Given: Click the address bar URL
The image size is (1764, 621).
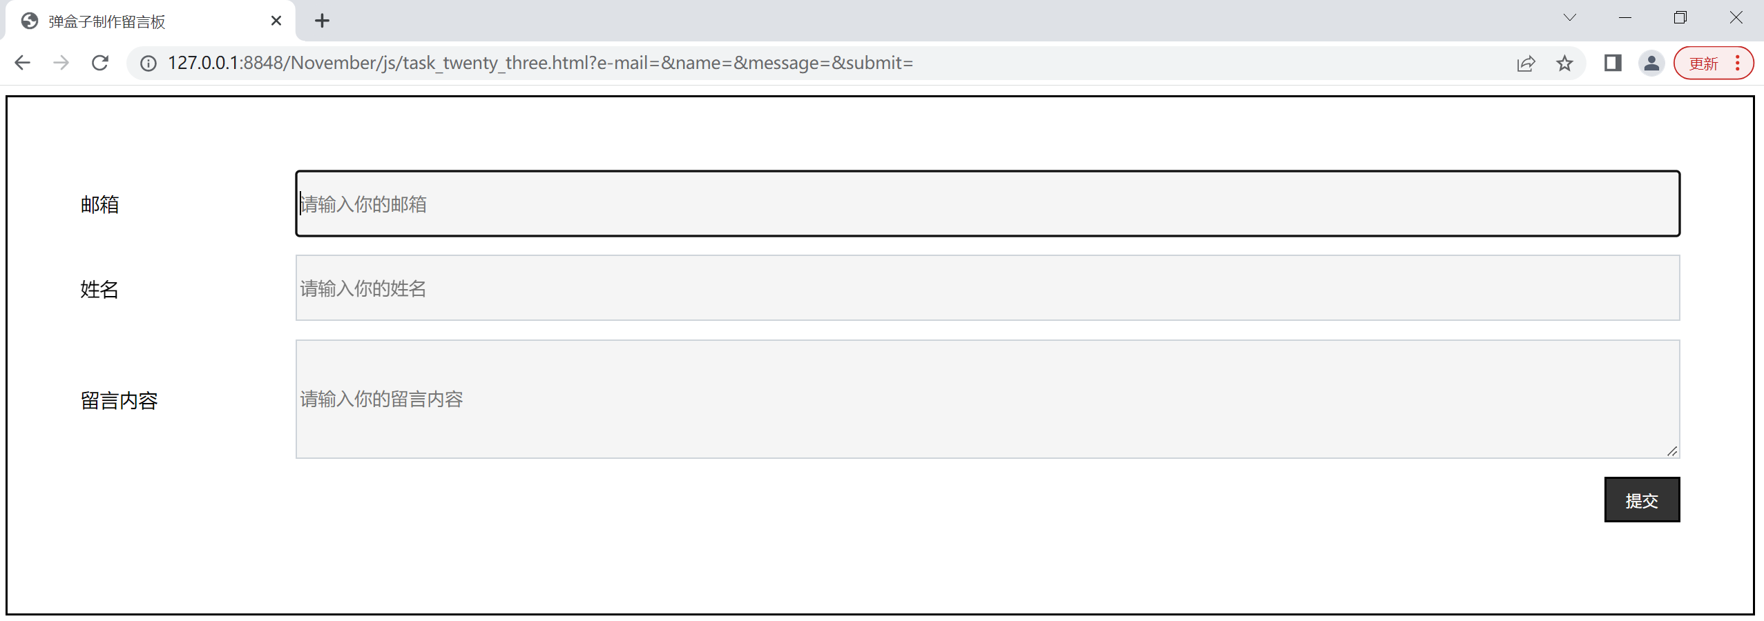Looking at the screenshot, I should 540,63.
